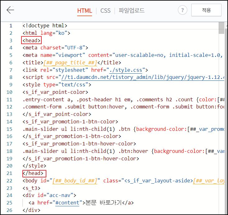Image resolution: width=228 pixels, height=215 pixels.
Task: Click closing </s_if_var_promotion-1-btn-color> tag
Action: pos(72,136)
